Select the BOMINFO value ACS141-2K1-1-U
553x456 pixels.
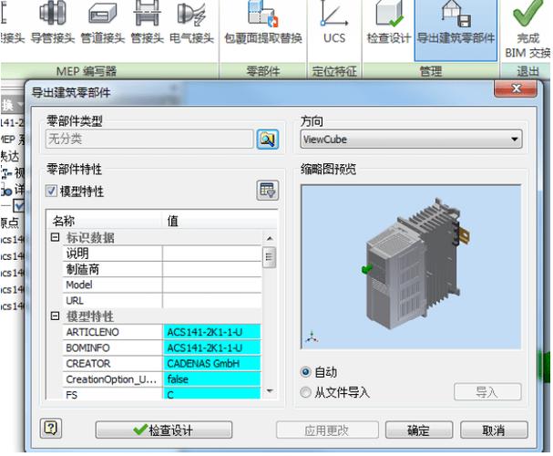(x=212, y=347)
